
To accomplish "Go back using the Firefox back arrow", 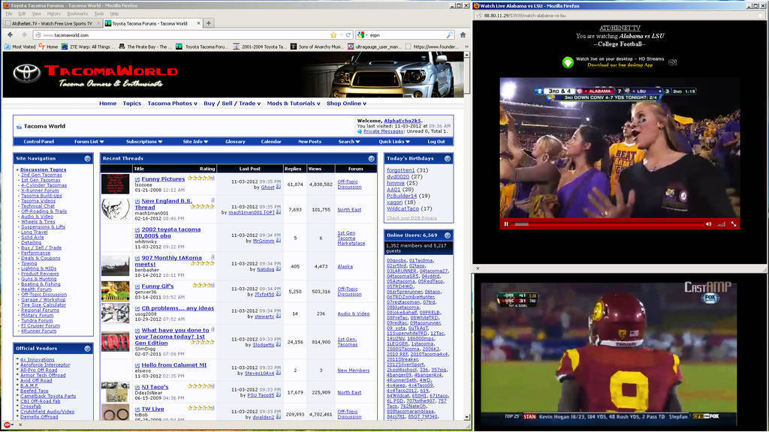I will [11, 34].
